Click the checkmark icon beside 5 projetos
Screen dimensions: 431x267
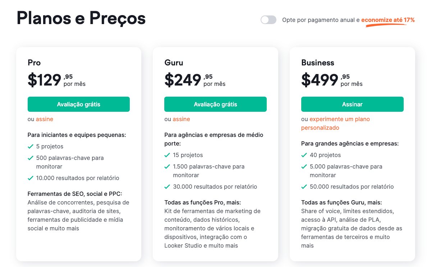(x=30, y=146)
